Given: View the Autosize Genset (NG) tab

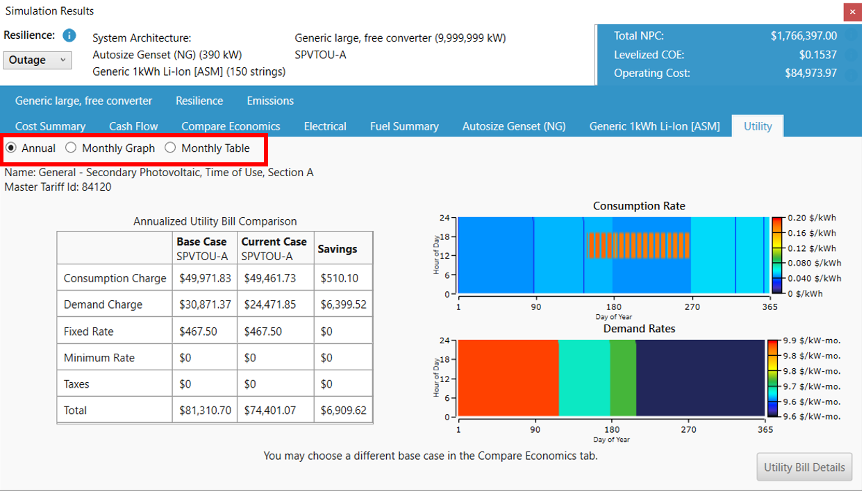Looking at the screenshot, I should tap(514, 126).
